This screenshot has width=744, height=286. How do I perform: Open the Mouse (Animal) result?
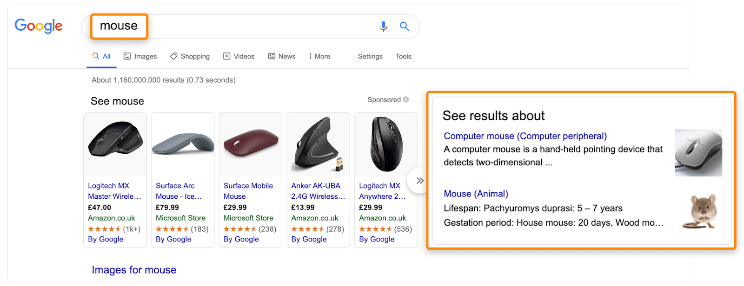(476, 194)
